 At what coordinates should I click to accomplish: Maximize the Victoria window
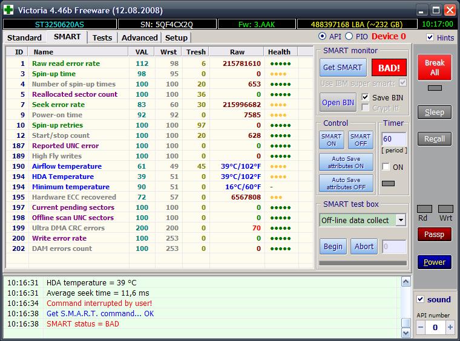tap(436, 10)
